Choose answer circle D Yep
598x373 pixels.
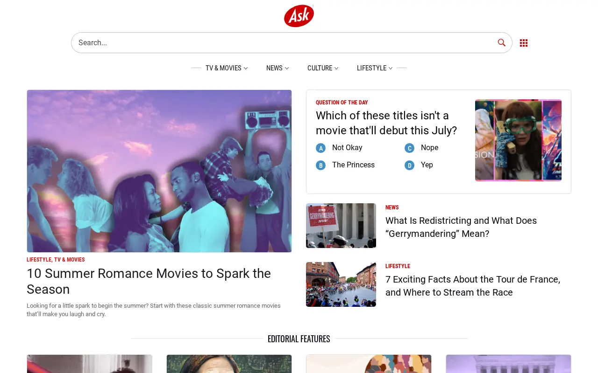pos(409,165)
